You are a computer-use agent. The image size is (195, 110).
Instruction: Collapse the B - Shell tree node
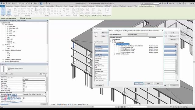point(111,41)
